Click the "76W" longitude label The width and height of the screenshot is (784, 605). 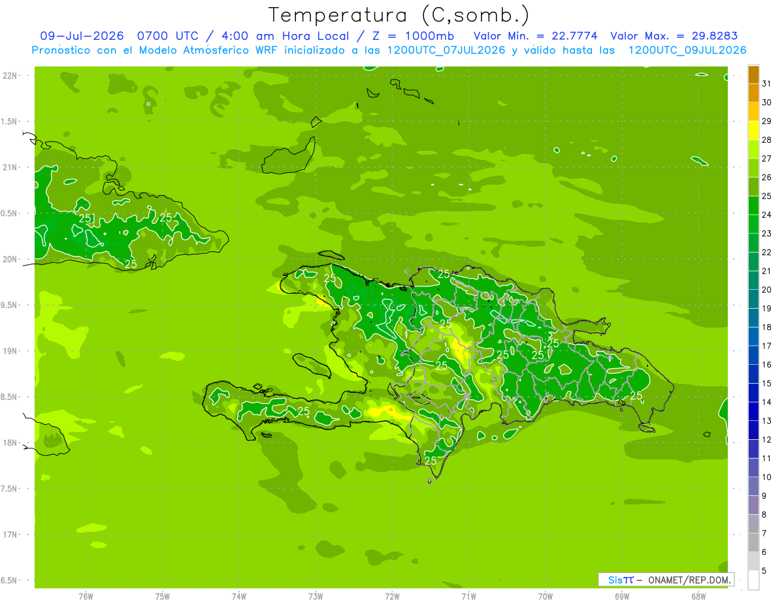[86, 597]
